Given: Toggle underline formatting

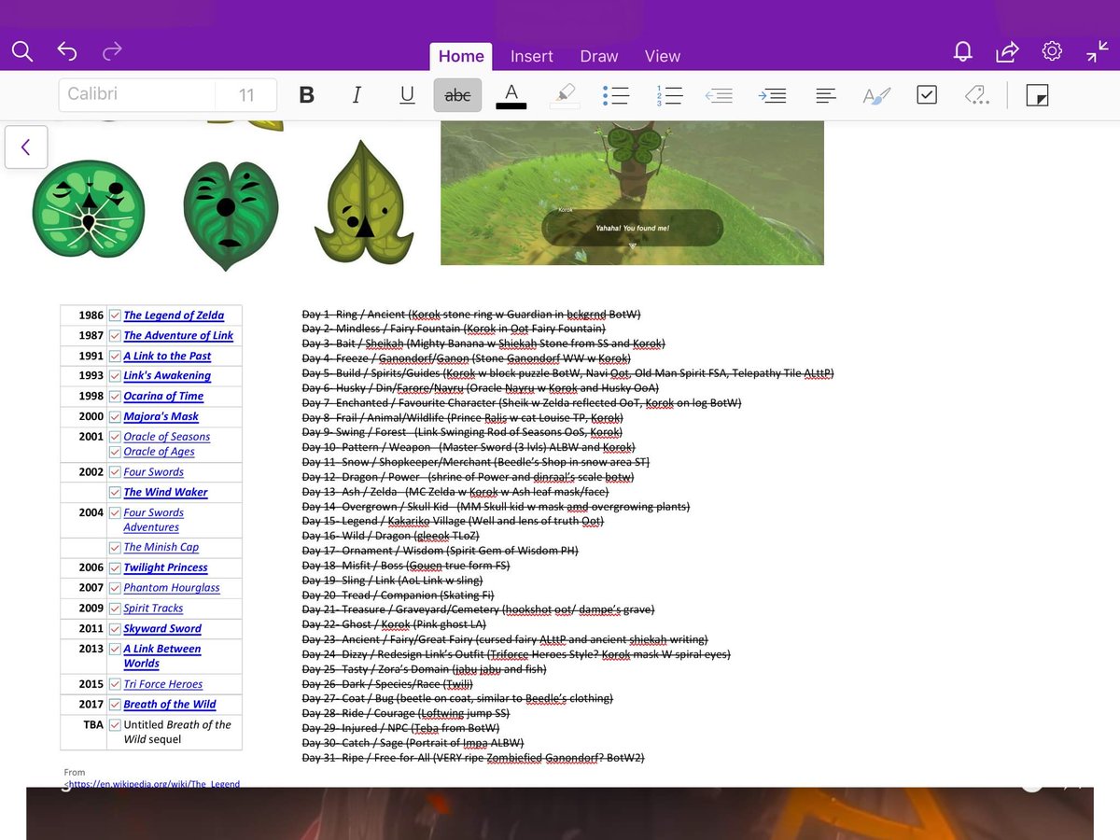Looking at the screenshot, I should tap(407, 95).
